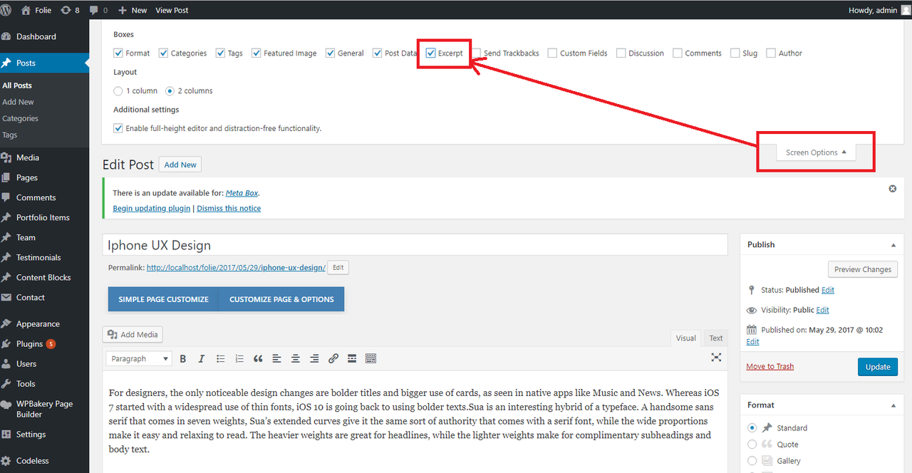This screenshot has width=912, height=473.
Task: Click Preview Changes button
Action: point(863,269)
